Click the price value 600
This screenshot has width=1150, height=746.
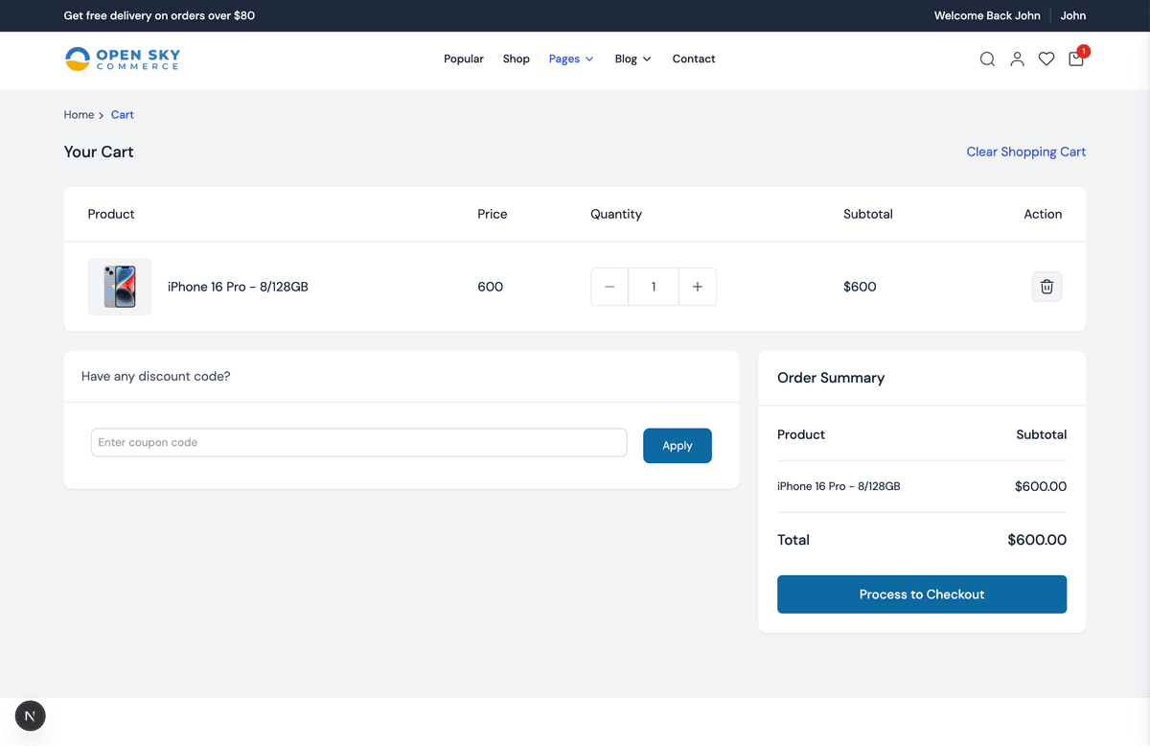(x=491, y=287)
